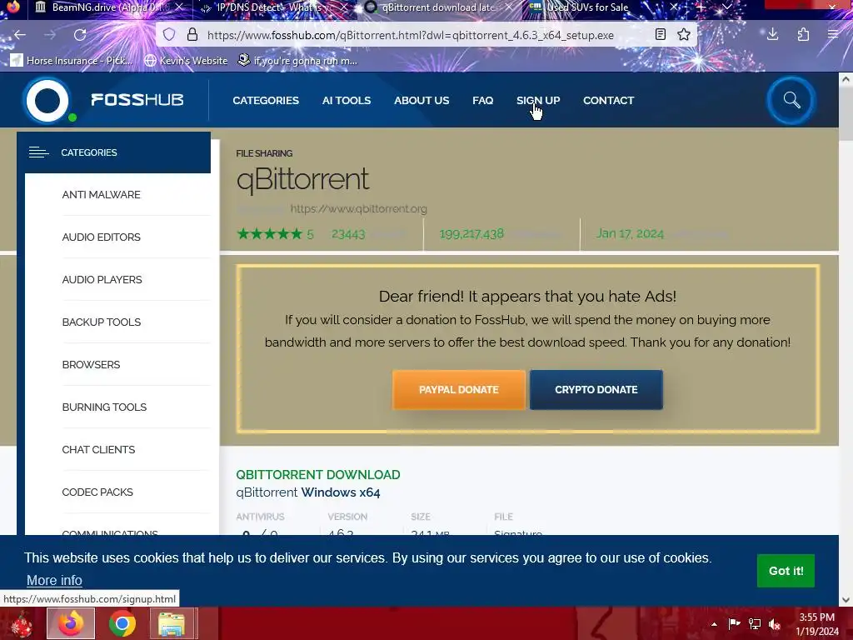
Task: Open the Categories top navigation item
Action: [266, 100]
